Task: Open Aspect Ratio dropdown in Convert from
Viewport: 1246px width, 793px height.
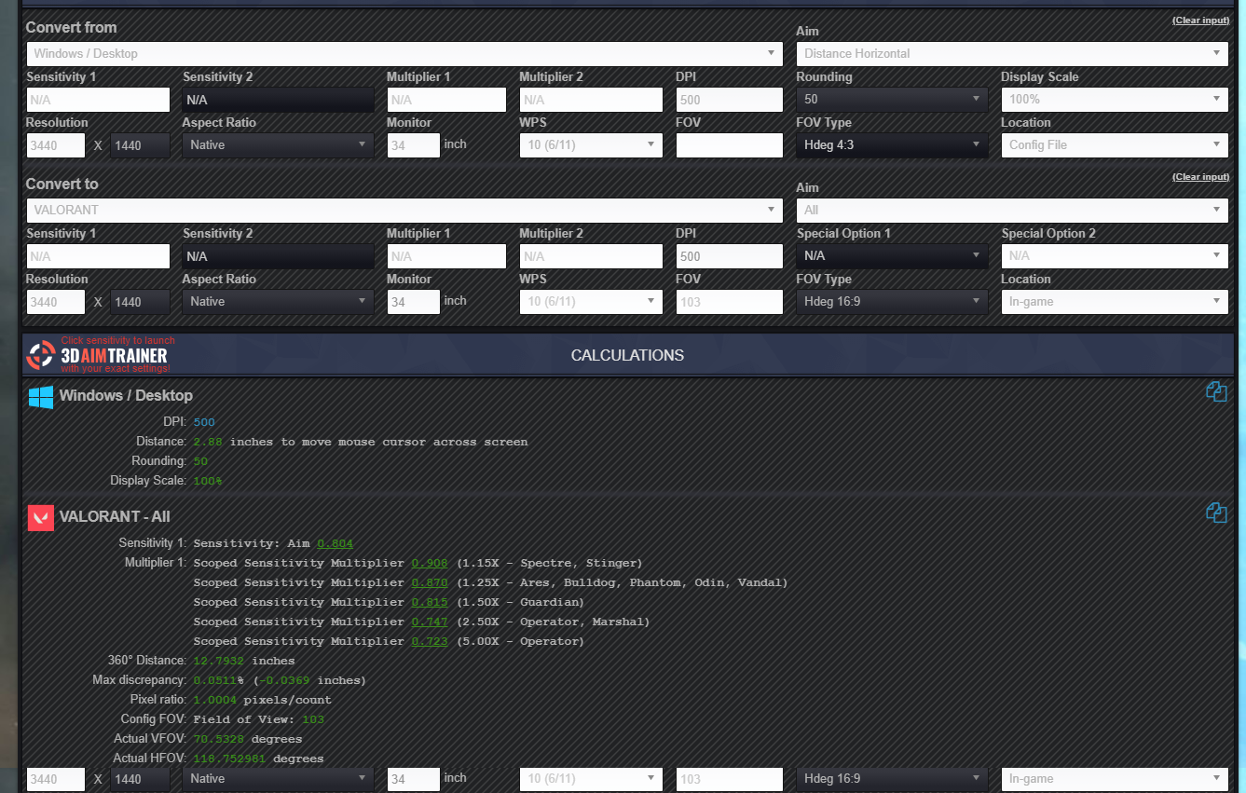Action: tap(278, 145)
